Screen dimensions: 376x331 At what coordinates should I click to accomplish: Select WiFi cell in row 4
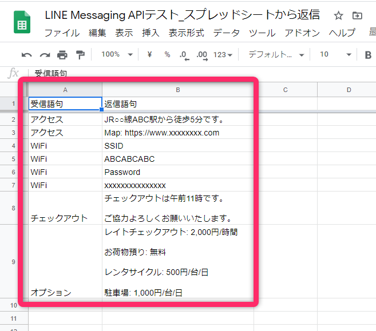click(65, 146)
